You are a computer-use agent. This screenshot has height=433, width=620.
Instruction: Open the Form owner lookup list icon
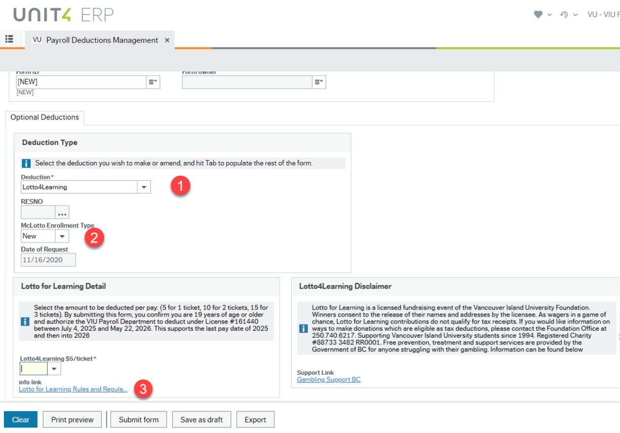(x=319, y=82)
